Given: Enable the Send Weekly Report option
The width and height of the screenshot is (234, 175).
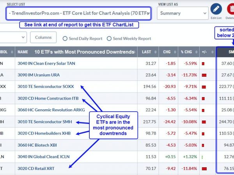Looking at the screenshot, I should tap(109, 38).
